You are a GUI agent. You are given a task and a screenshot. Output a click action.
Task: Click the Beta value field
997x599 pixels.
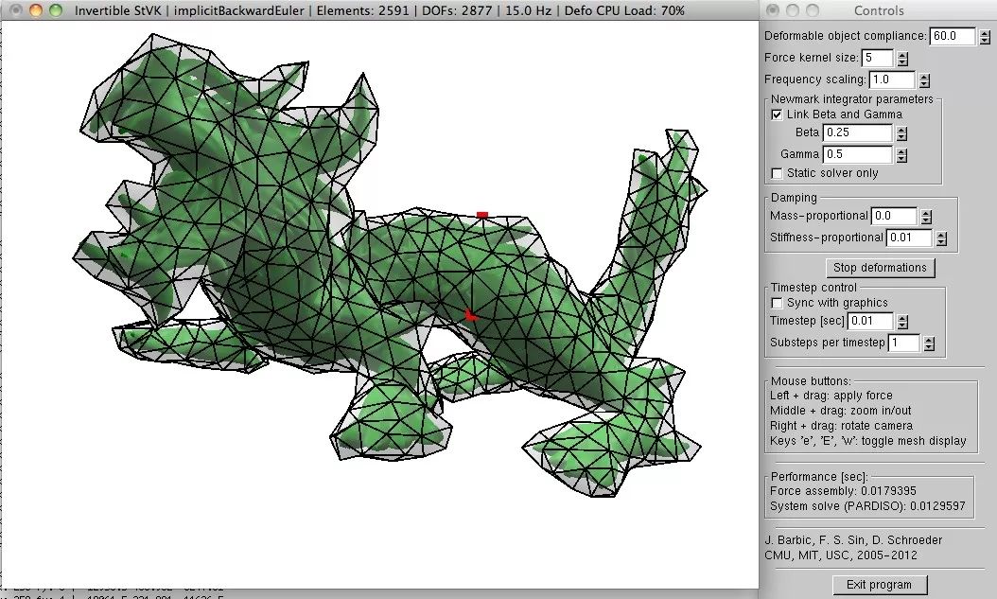pos(857,132)
